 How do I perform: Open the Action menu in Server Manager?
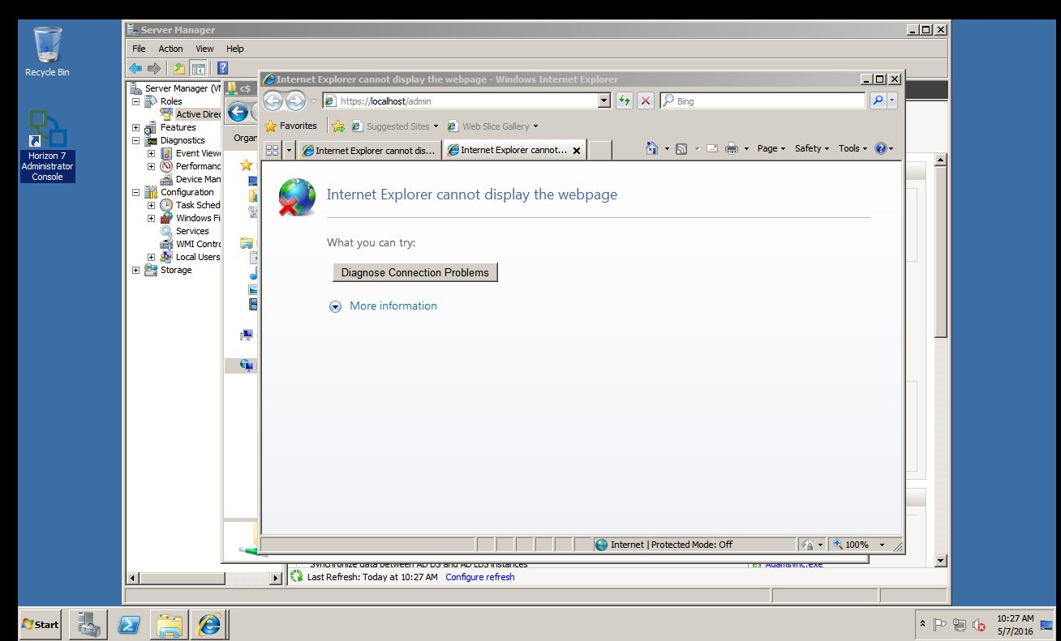click(170, 49)
